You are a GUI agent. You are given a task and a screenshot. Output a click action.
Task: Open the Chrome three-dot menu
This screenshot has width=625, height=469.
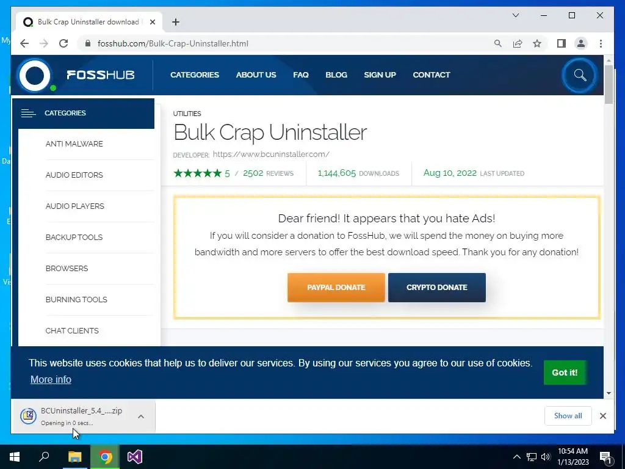click(601, 43)
